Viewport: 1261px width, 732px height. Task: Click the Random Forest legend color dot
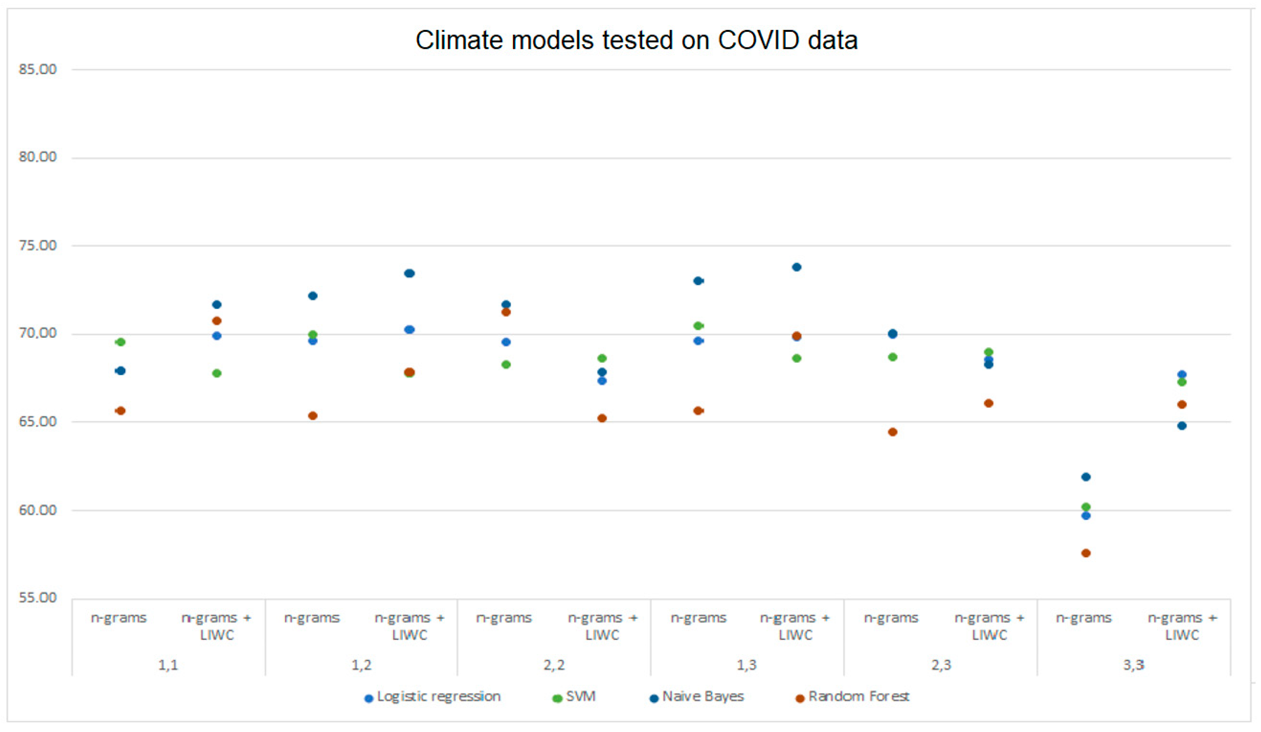click(x=800, y=699)
